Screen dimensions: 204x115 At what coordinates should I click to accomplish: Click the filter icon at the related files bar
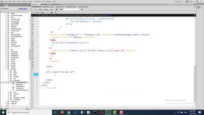tap(195, 7)
